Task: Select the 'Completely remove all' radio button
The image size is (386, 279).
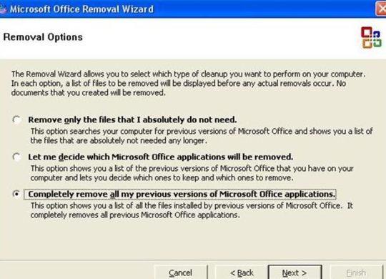Action: point(16,194)
